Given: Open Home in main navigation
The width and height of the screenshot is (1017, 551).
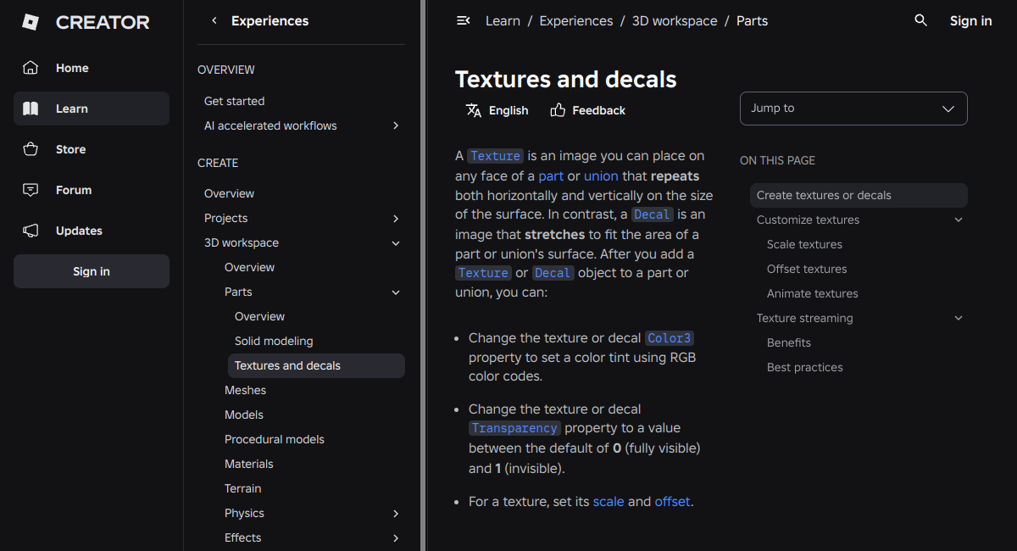Looking at the screenshot, I should [92, 68].
